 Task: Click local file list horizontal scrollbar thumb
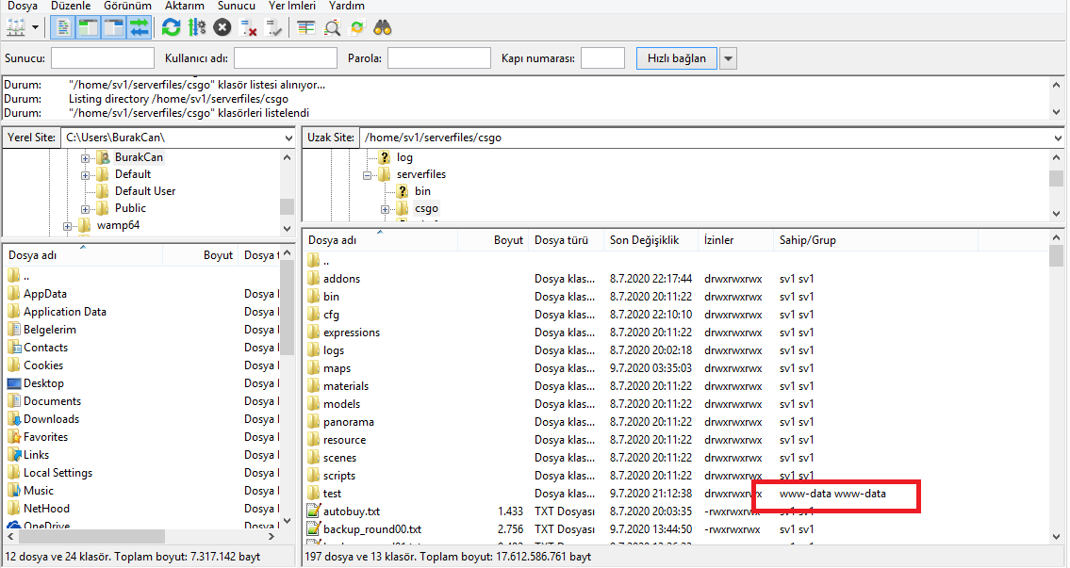[91, 537]
